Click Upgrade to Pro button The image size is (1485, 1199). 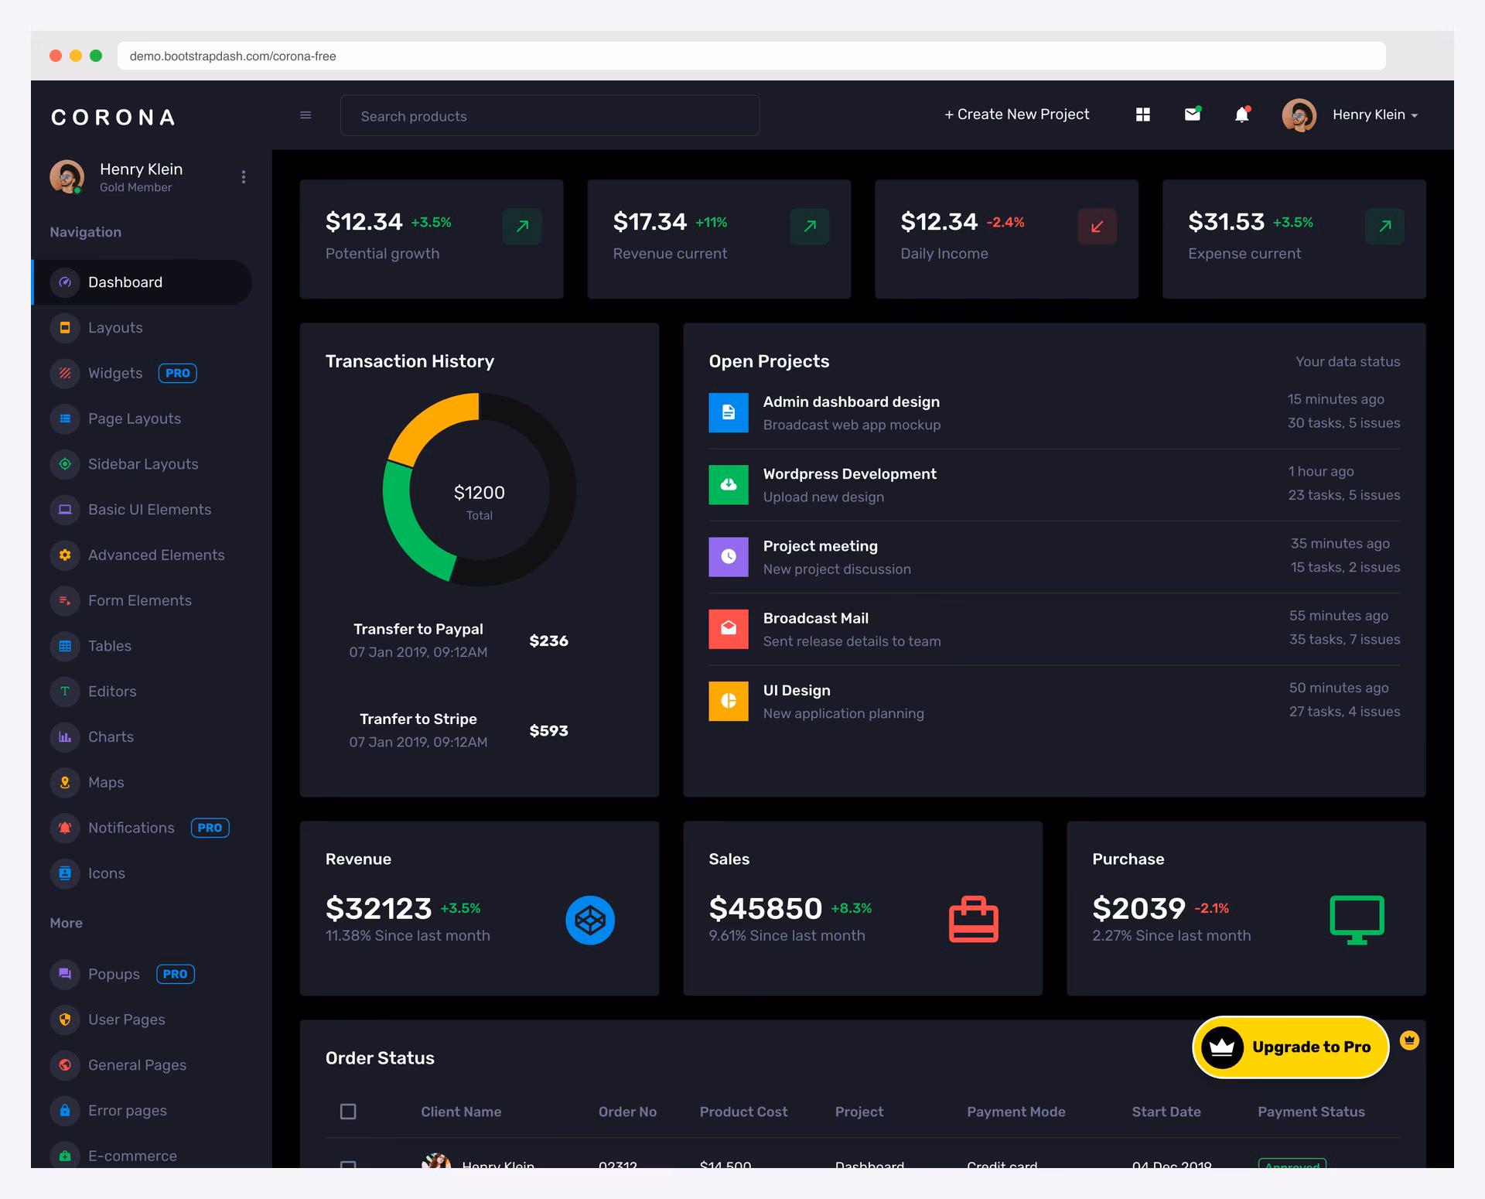(1291, 1047)
